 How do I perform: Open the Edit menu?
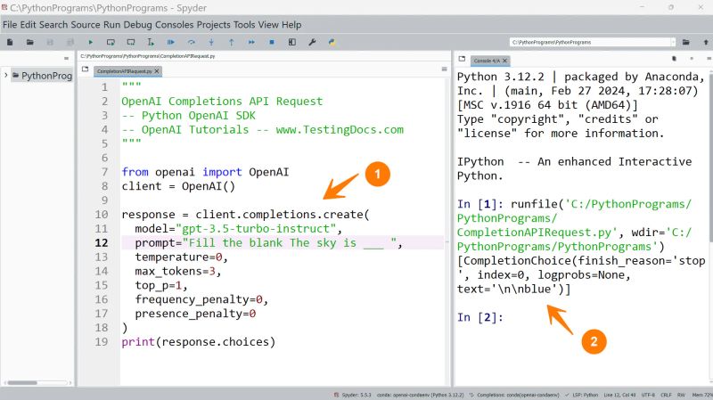28,25
